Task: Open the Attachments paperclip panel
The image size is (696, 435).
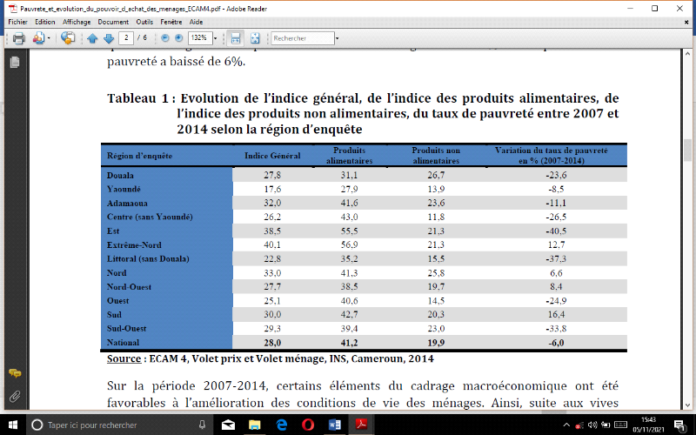Action: [x=15, y=396]
